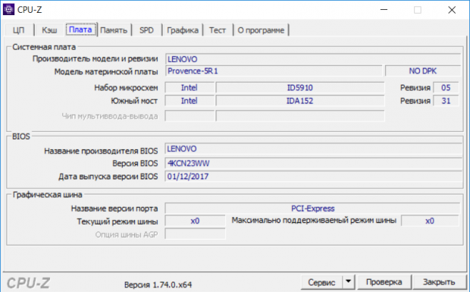Minimize the CPU-Z window

point(384,10)
